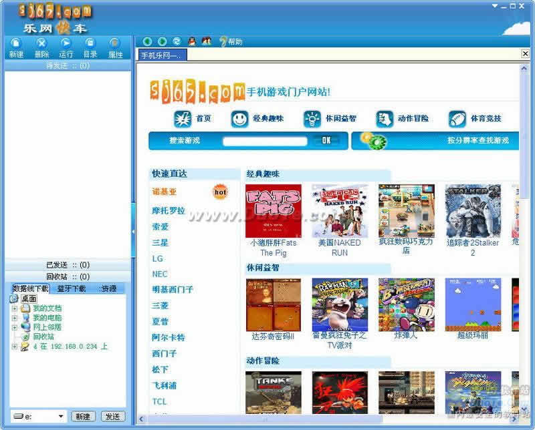Open the 诺基亚 quick link
The height and width of the screenshot is (430, 535).
coord(165,192)
